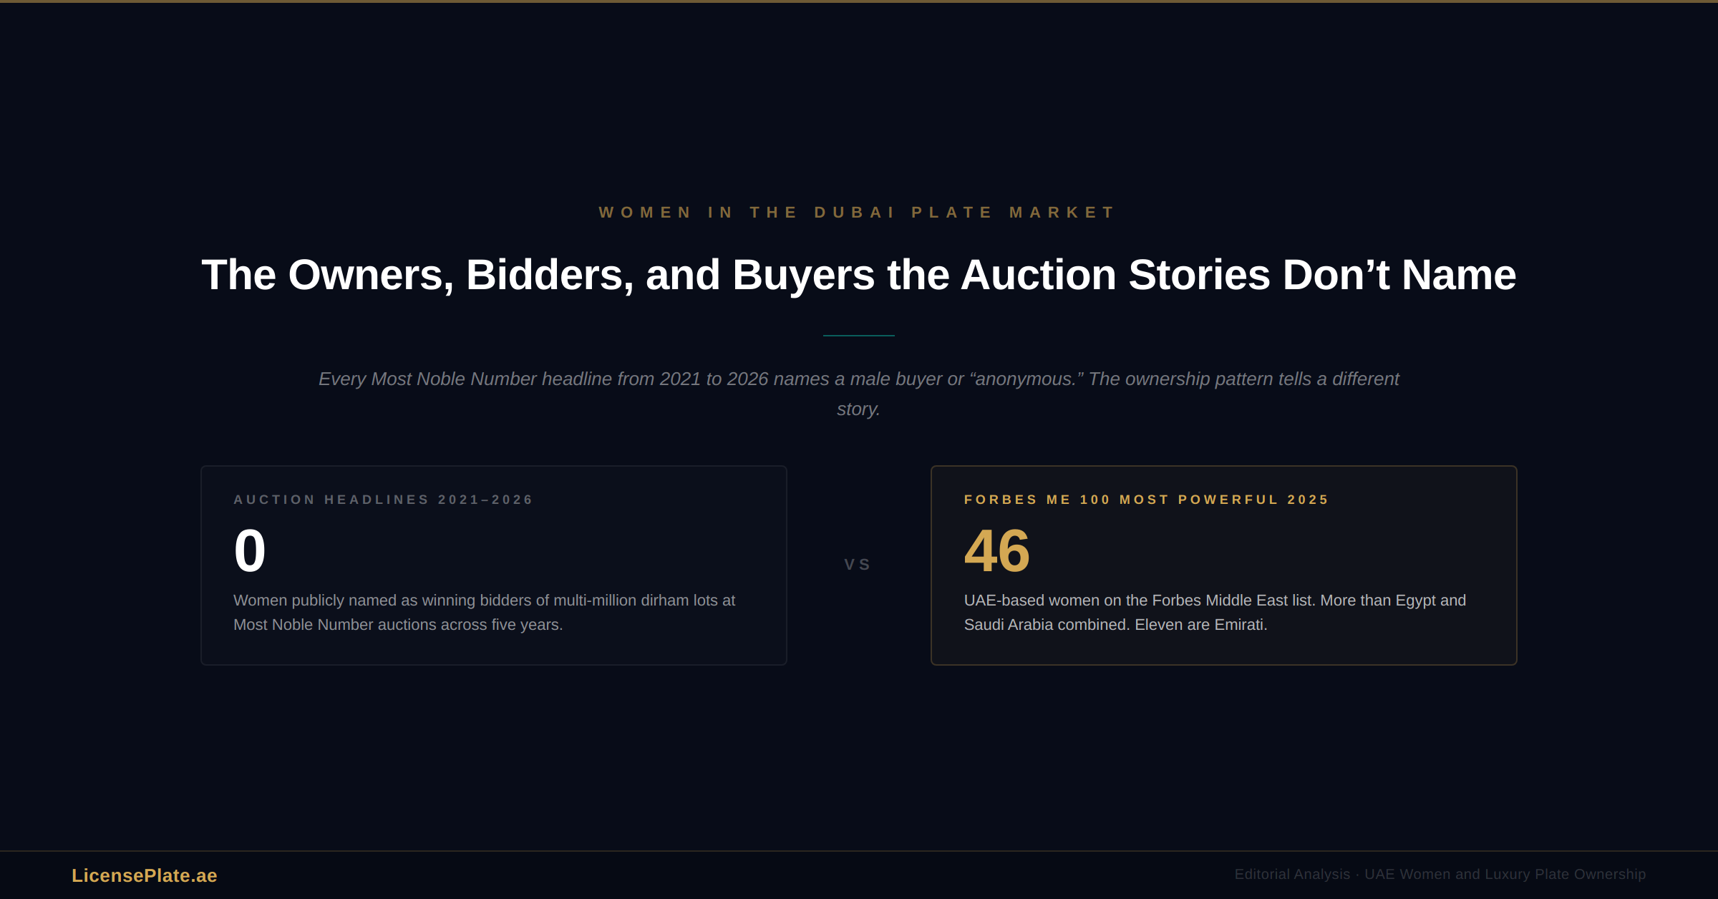Click the 'Most Noble Number auctions across five years' line
Viewport: 1718px width, 899px height.
point(398,624)
